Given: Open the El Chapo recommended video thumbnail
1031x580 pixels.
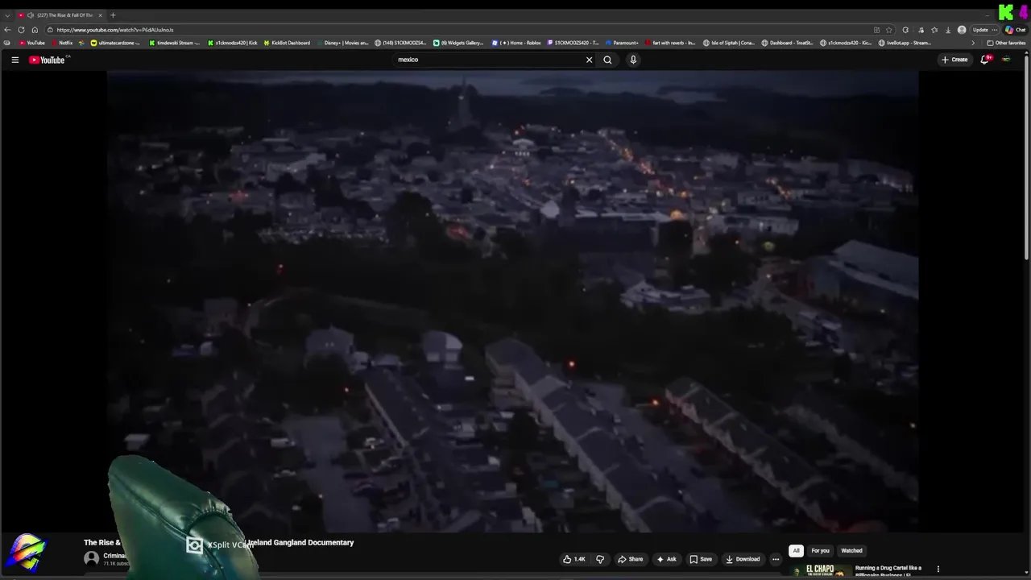Looking at the screenshot, I should [822, 571].
